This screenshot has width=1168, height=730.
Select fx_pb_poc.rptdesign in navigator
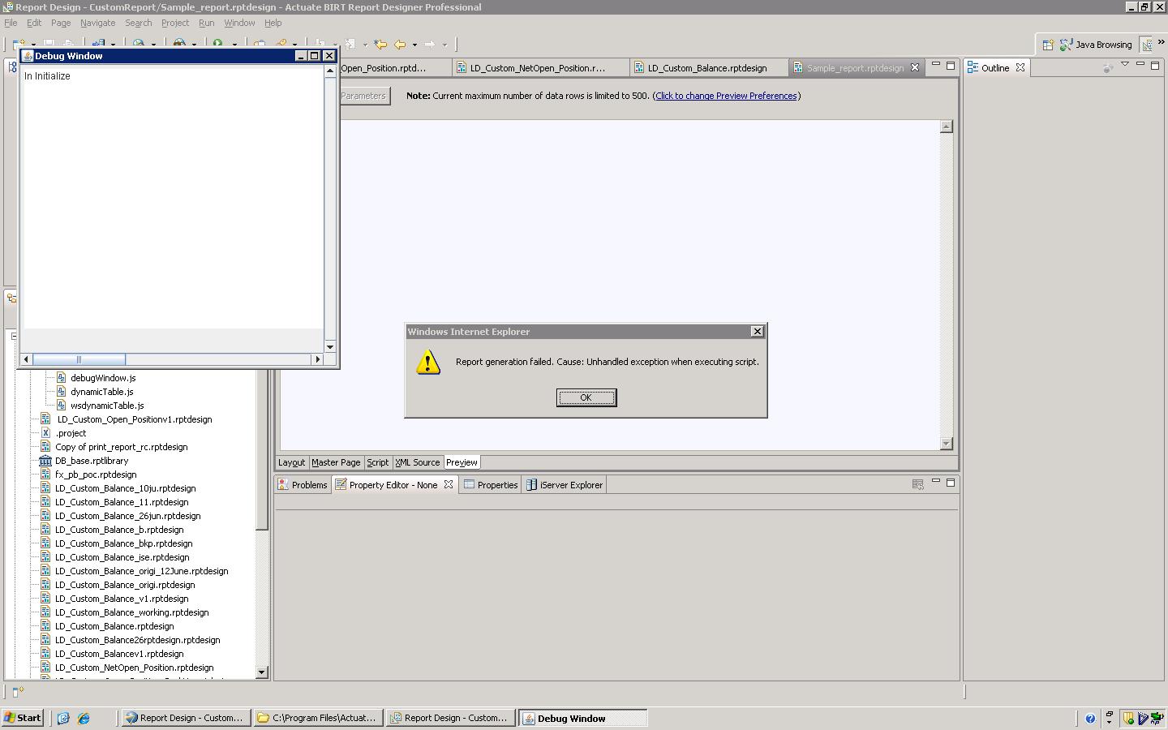click(96, 474)
